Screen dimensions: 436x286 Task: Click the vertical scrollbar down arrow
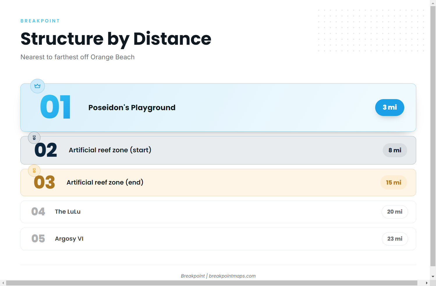(433, 276)
